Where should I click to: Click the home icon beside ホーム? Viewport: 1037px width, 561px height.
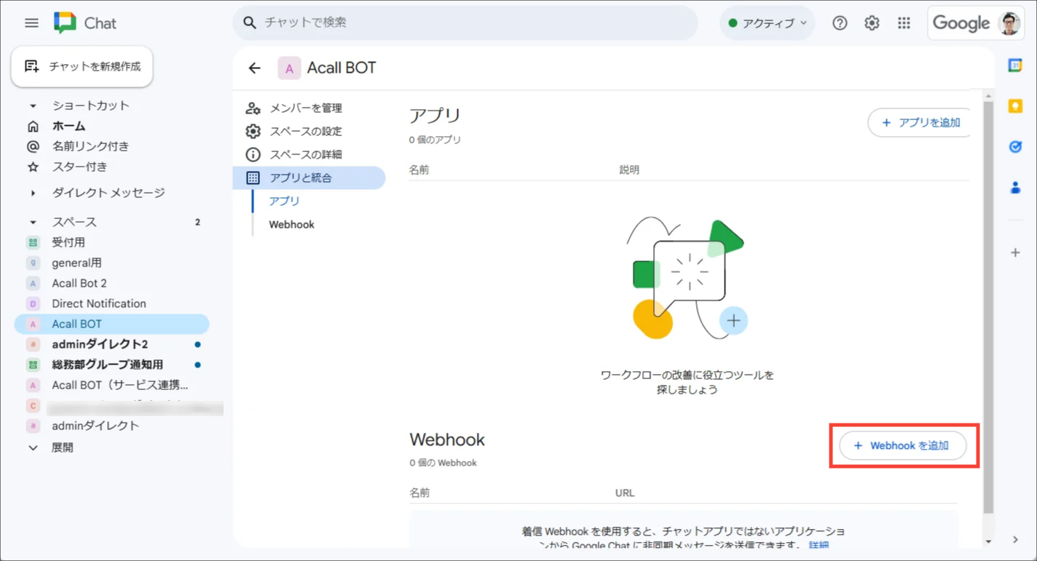click(33, 126)
